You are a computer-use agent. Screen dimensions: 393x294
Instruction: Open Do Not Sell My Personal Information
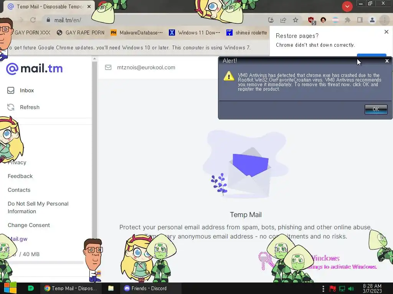click(x=38, y=207)
